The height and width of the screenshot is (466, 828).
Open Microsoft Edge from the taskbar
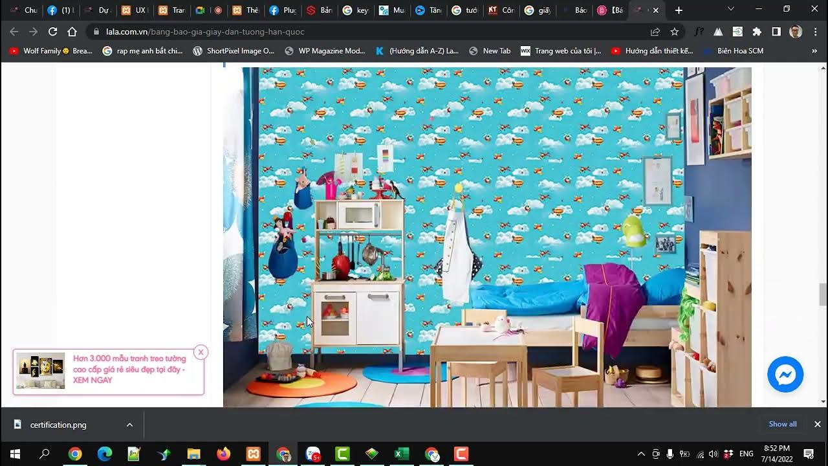tap(105, 454)
